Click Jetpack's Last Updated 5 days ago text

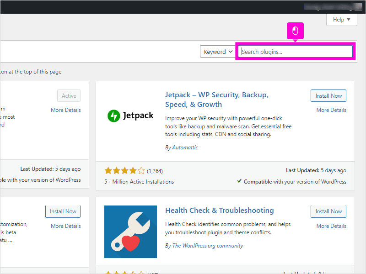coord(316,170)
